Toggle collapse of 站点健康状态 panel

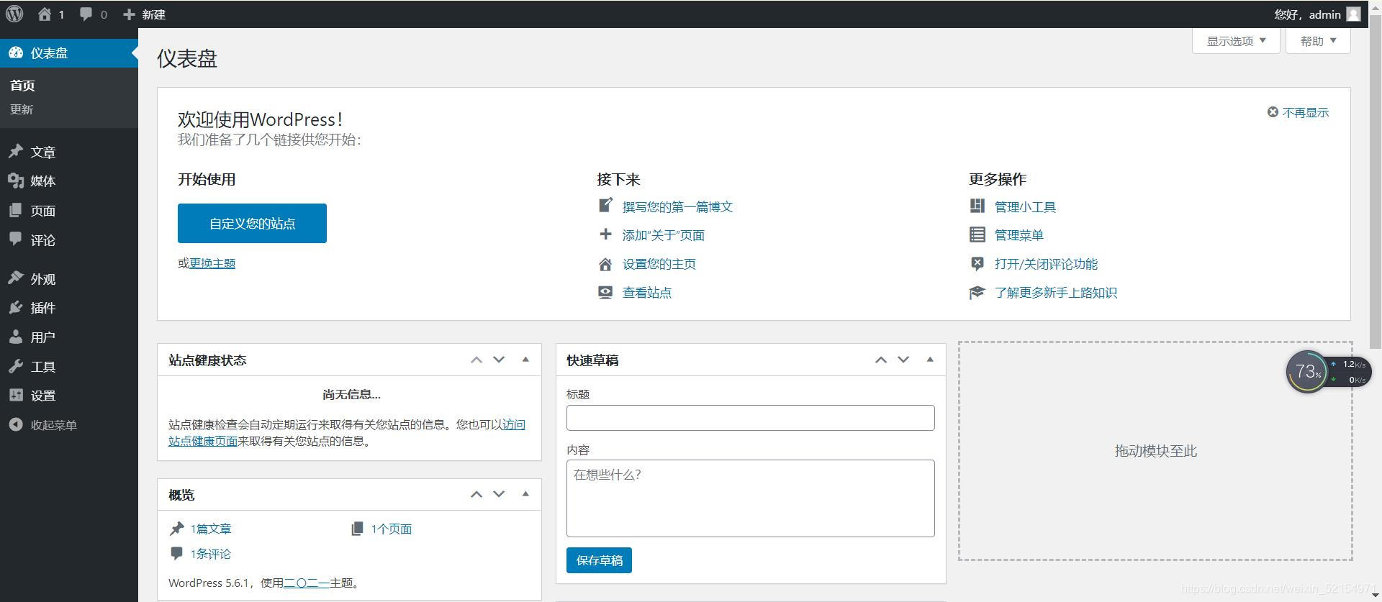[x=525, y=360]
